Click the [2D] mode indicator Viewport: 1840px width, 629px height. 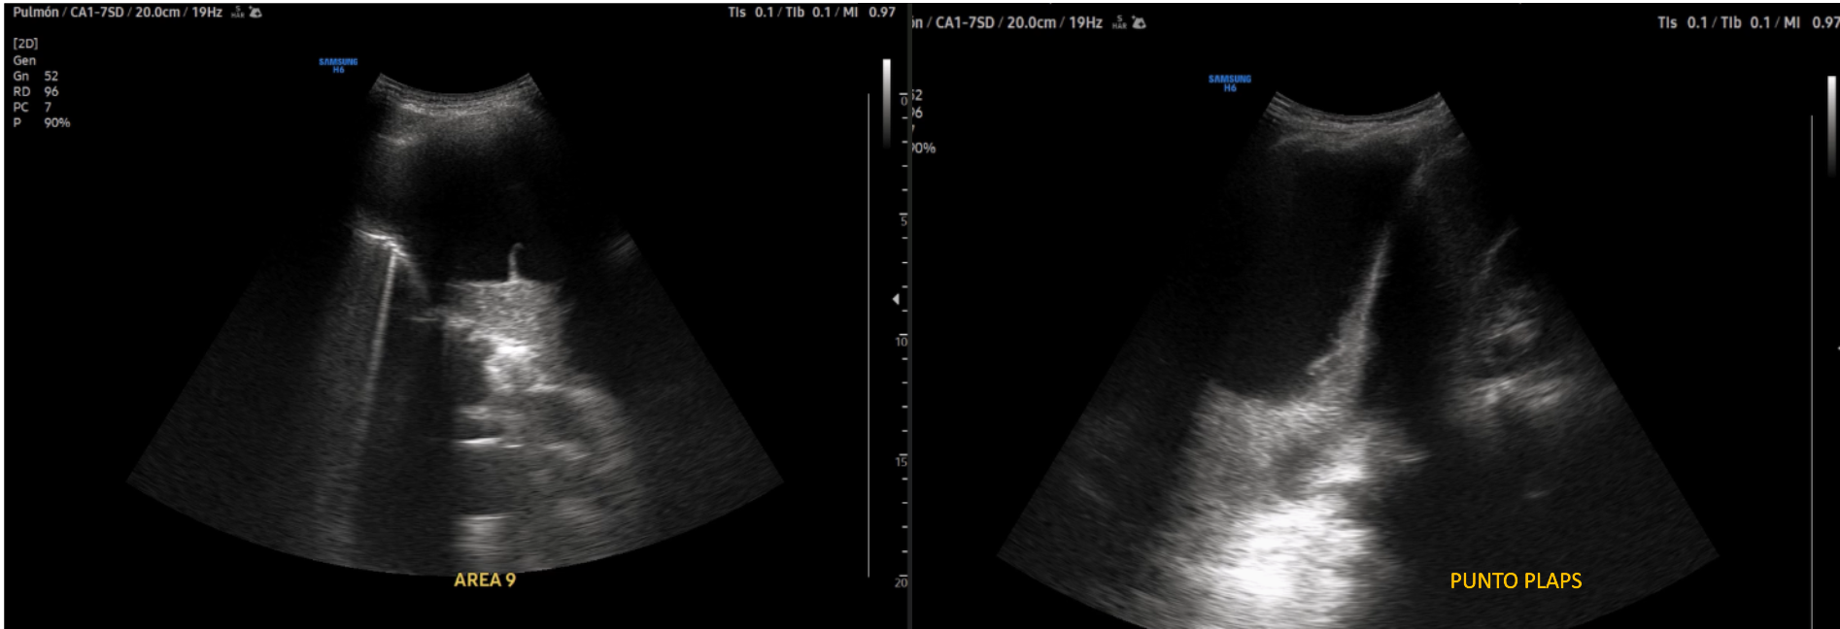(x=25, y=44)
